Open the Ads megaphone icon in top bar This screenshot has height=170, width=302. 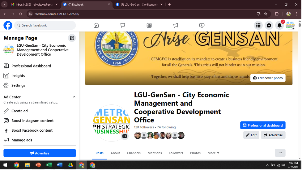(x=175, y=25)
